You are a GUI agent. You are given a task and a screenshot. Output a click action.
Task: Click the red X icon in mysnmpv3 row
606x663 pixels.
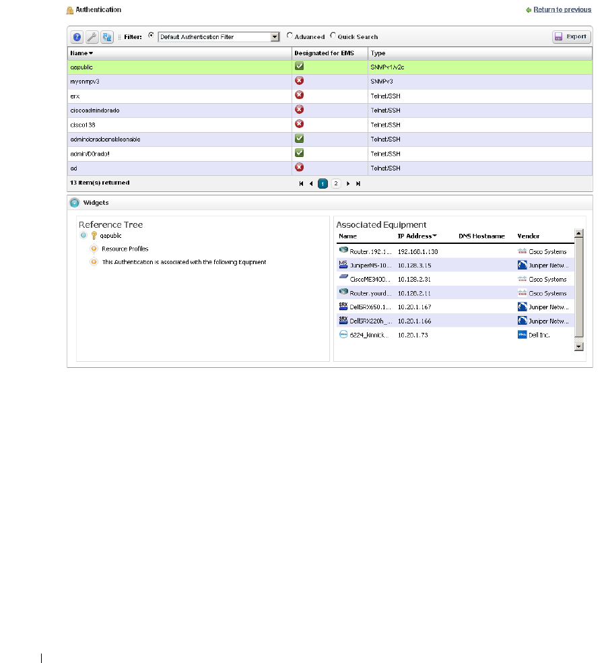coord(299,81)
